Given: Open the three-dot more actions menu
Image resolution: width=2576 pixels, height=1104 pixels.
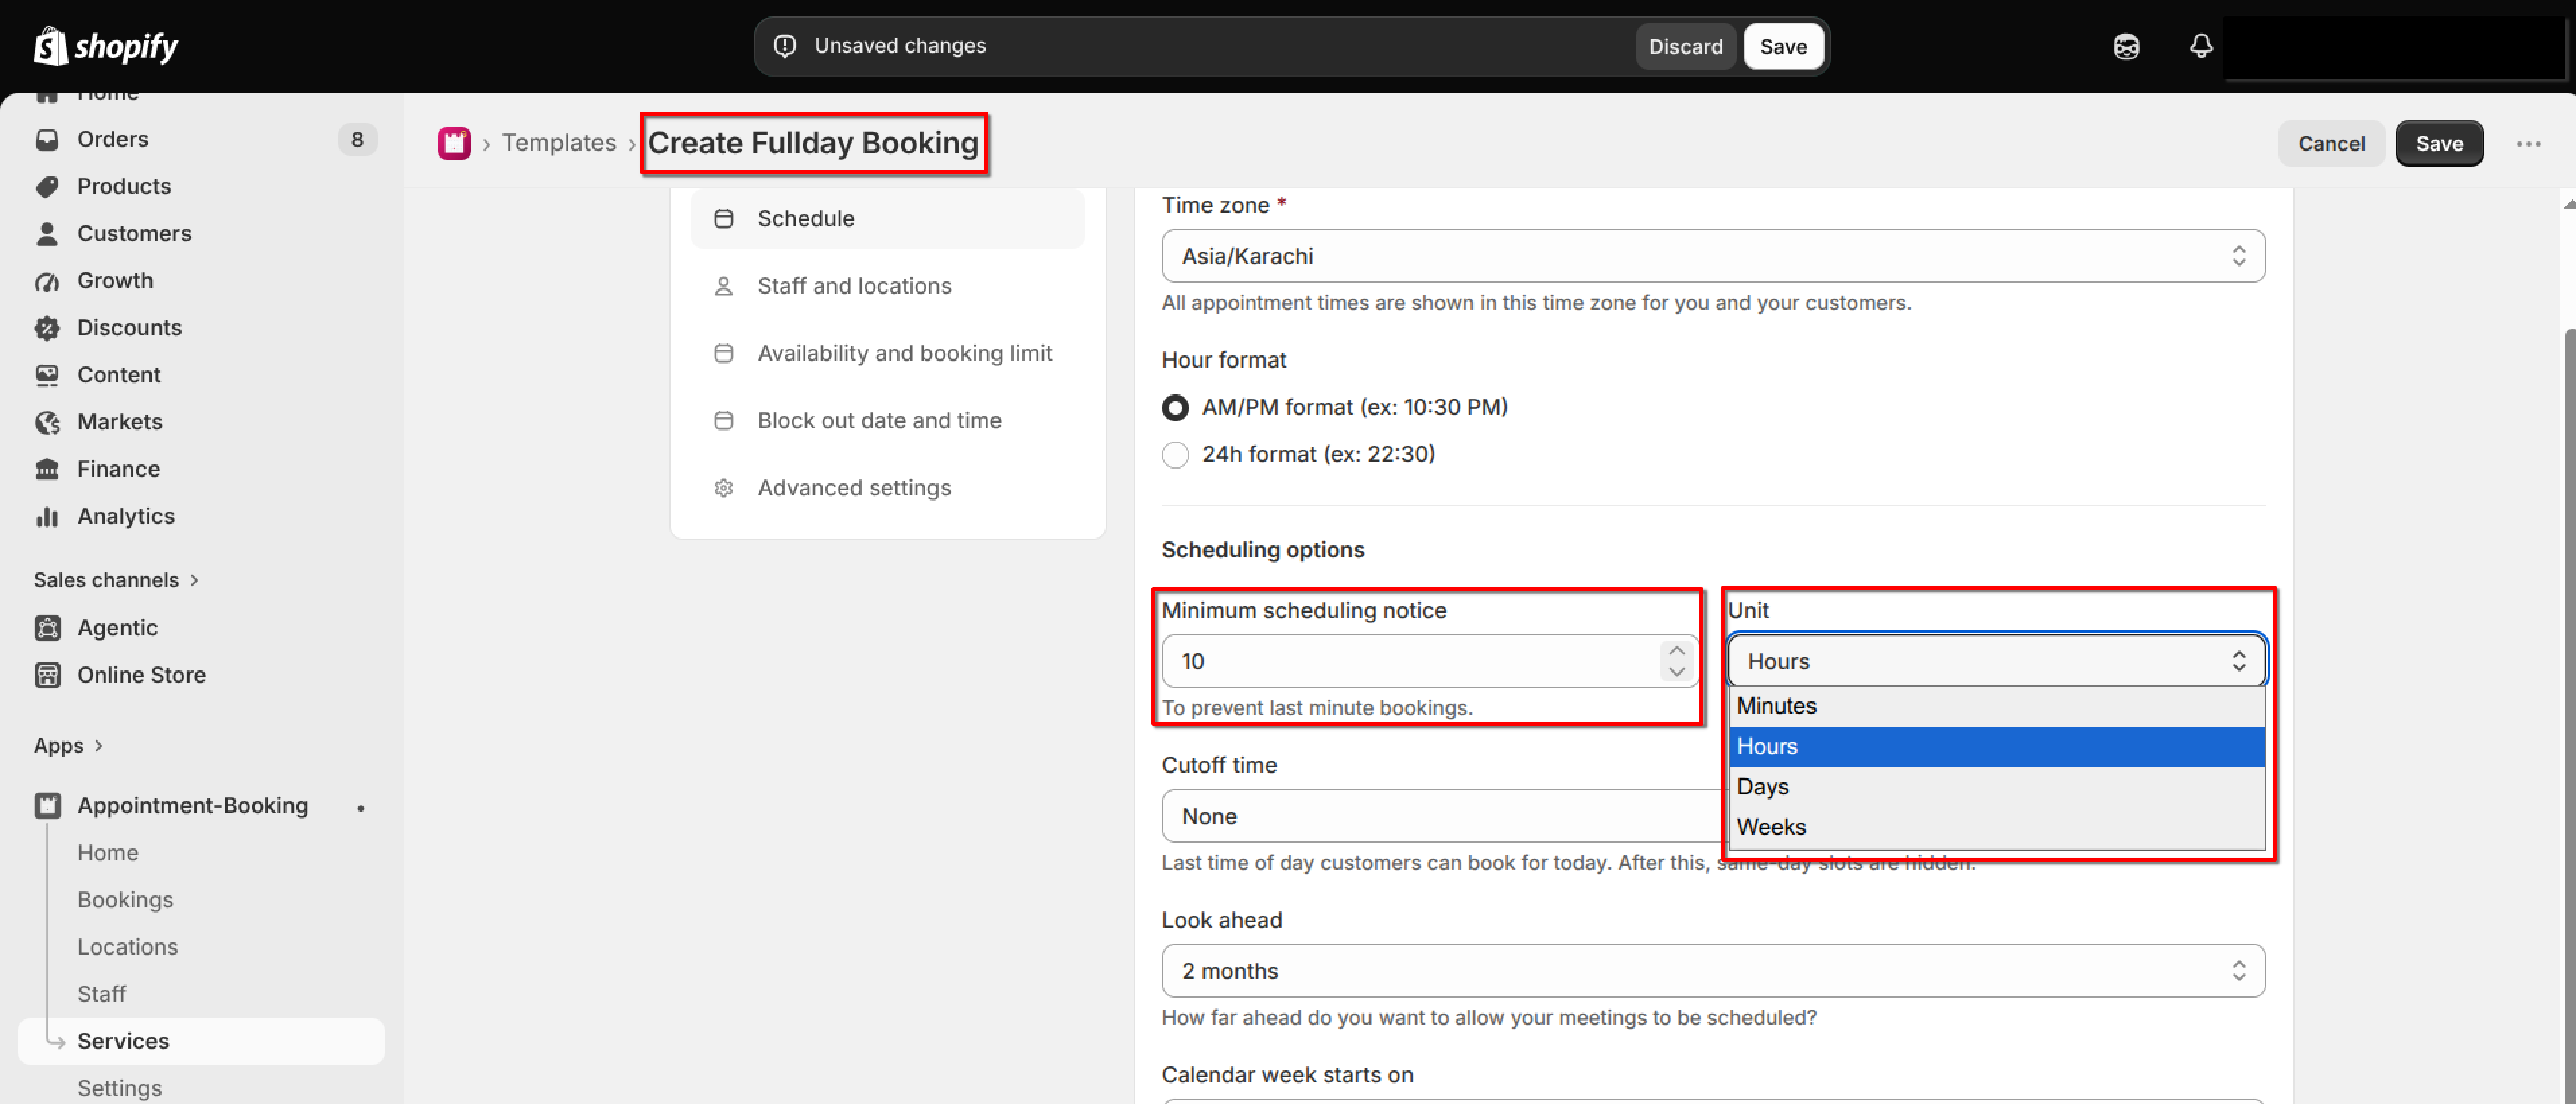Looking at the screenshot, I should click(2528, 144).
